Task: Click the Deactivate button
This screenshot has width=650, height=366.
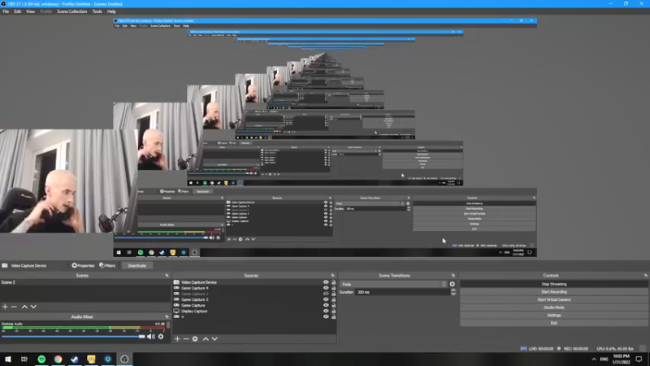Action: (x=136, y=266)
